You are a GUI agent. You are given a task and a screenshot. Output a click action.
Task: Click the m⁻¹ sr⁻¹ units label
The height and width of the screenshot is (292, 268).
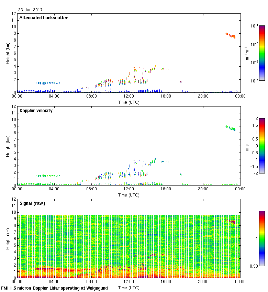247,53
